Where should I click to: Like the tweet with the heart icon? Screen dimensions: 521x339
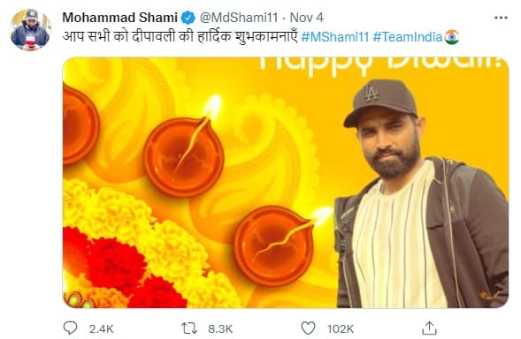tap(308, 328)
